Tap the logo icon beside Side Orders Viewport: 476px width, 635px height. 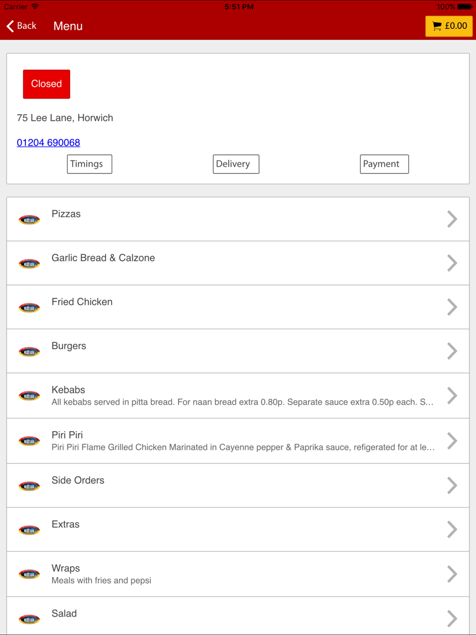29,486
